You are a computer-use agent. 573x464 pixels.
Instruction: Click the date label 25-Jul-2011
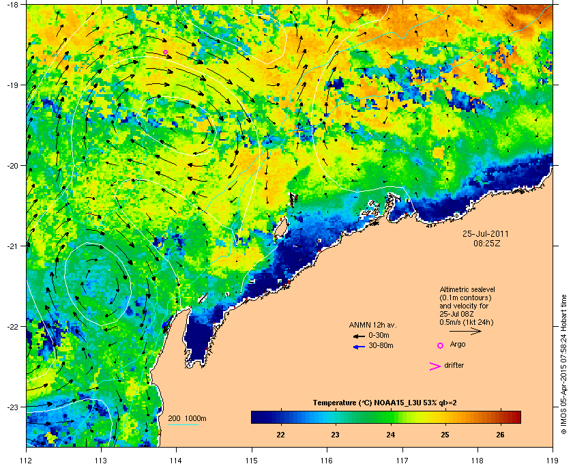tap(485, 233)
